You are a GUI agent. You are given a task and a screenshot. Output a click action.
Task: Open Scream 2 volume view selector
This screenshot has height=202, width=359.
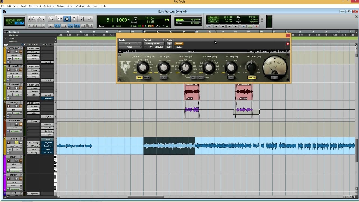tap(15, 55)
